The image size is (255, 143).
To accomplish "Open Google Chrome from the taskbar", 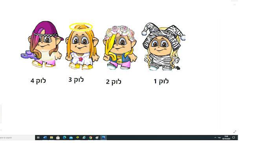I will [90, 138].
